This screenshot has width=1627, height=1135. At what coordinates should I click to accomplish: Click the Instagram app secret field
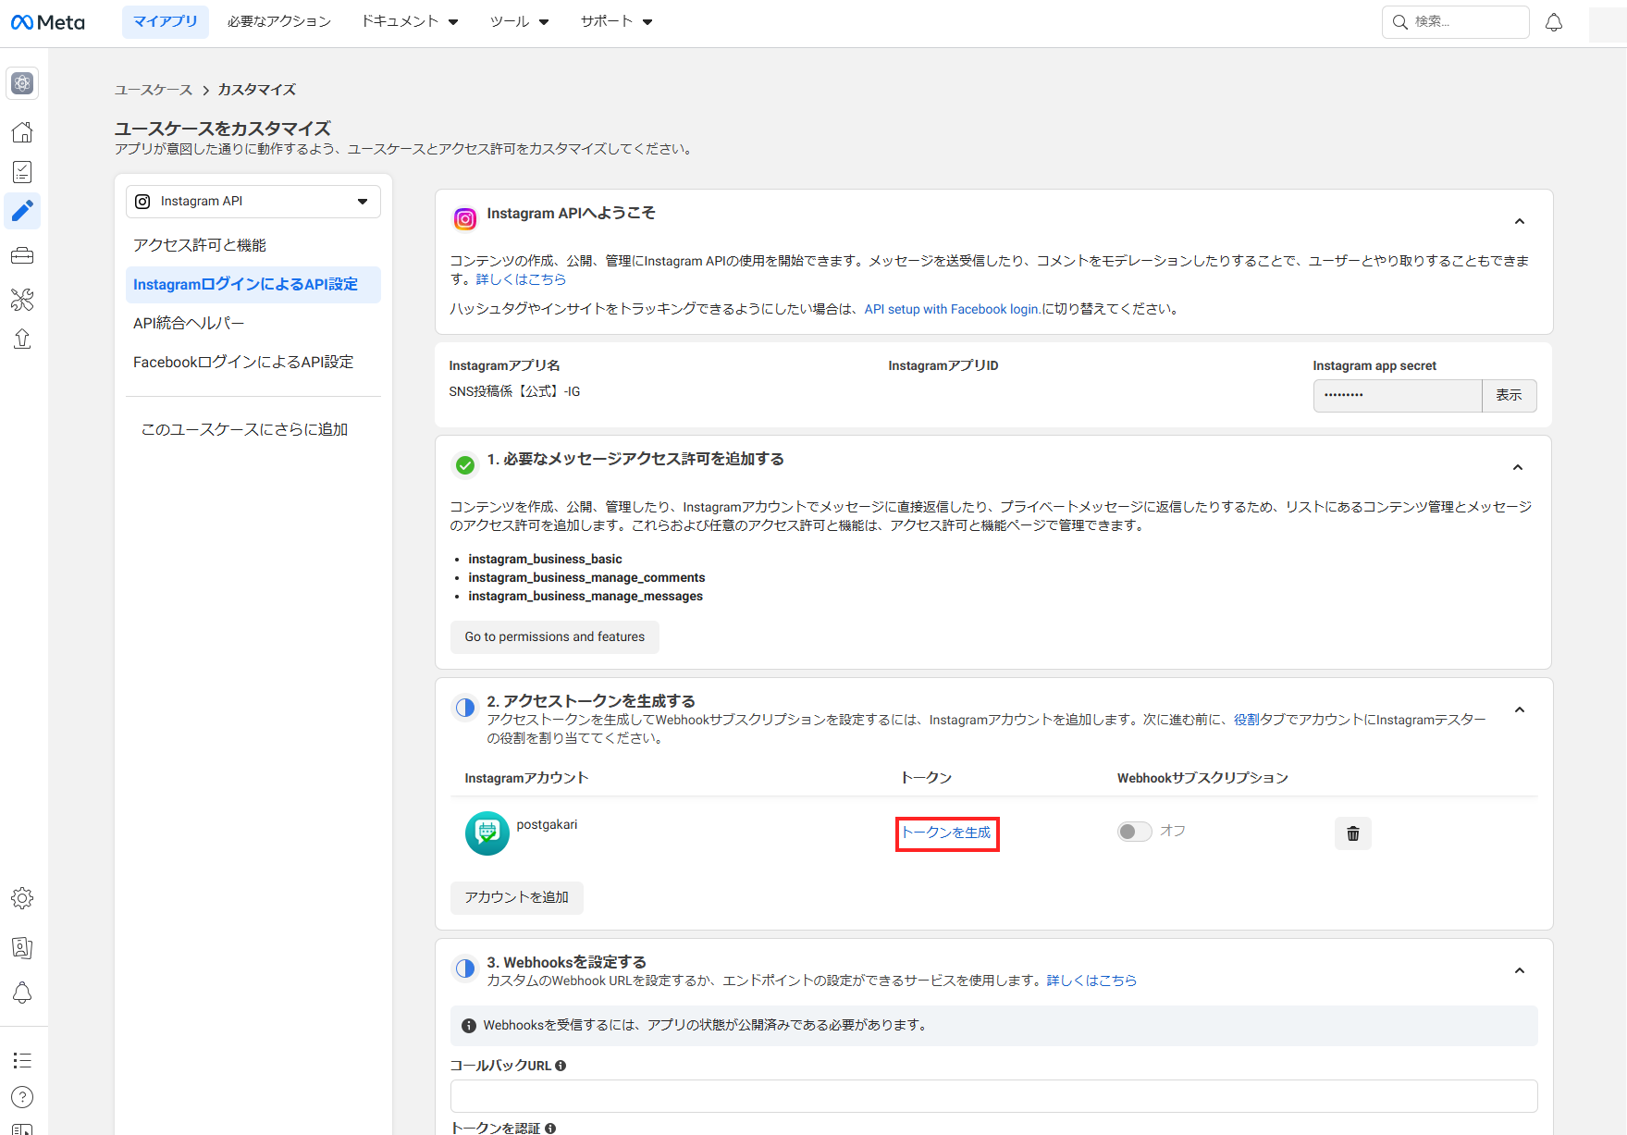pos(1398,395)
